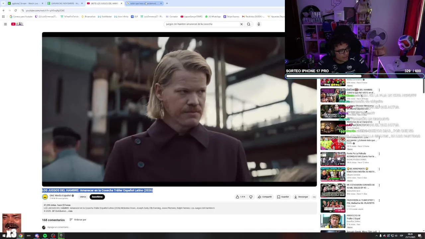
Task: Click the Agrega un comentario field
Action: click(58, 227)
